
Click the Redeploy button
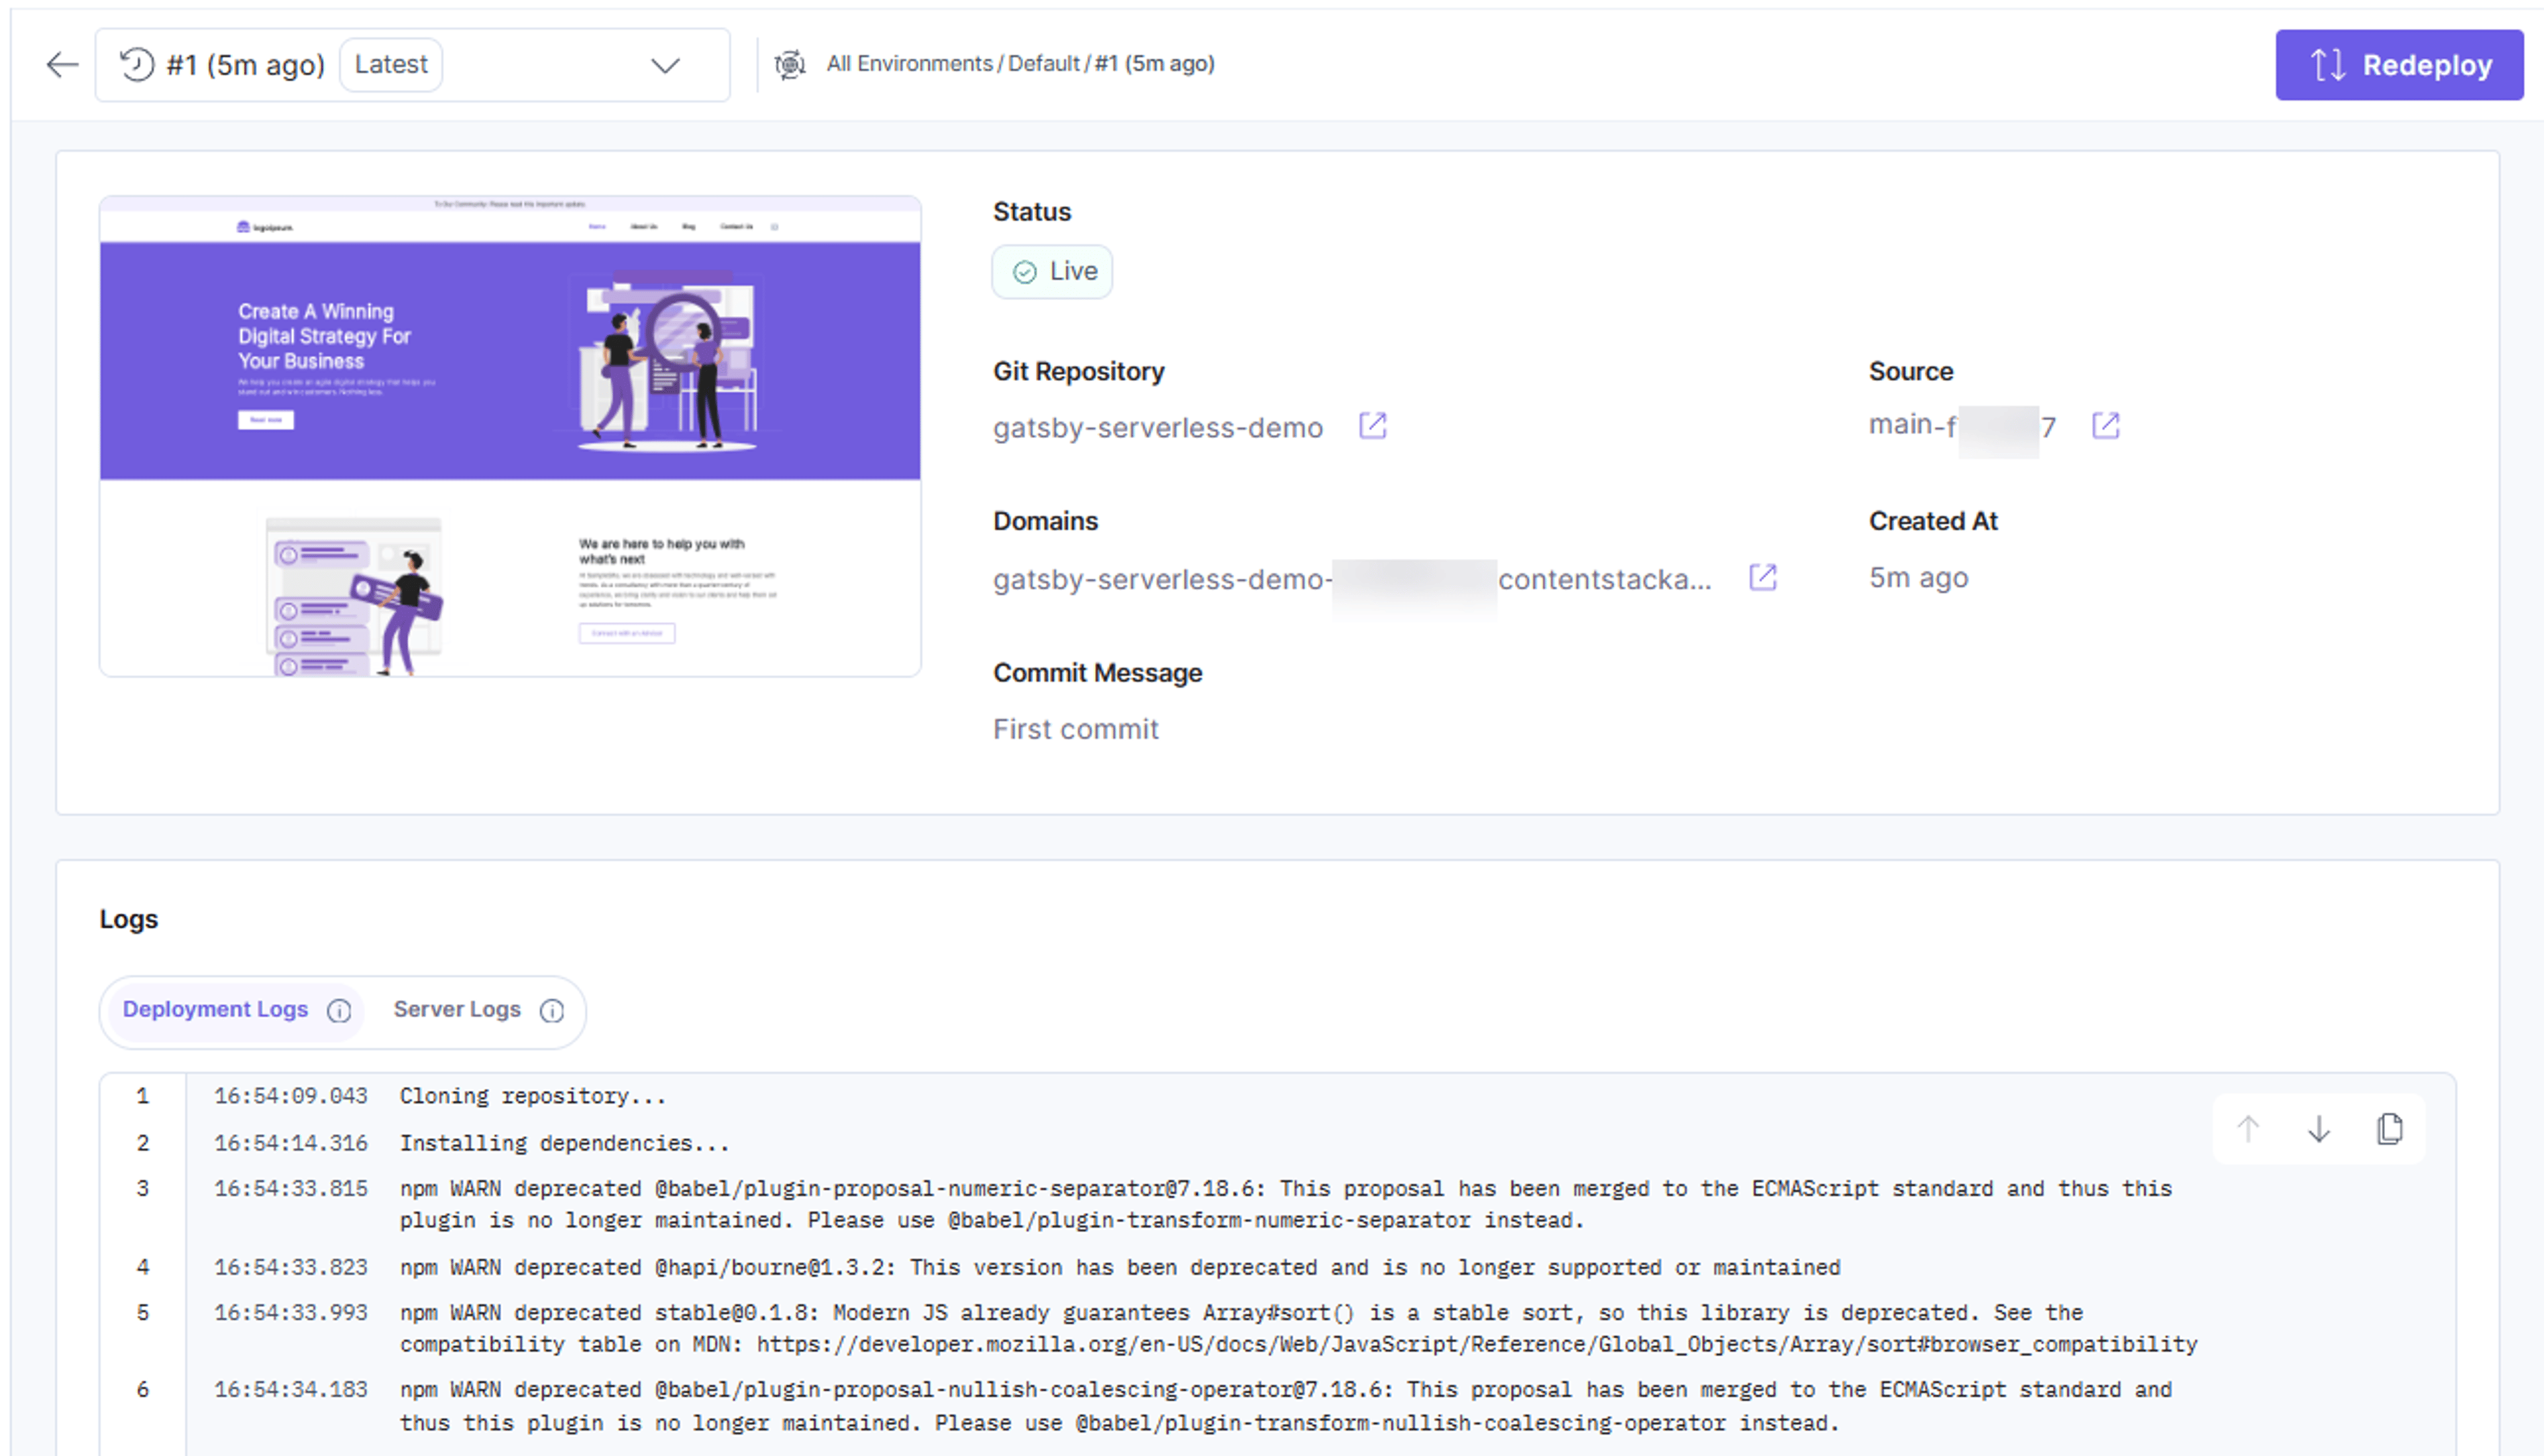(2399, 65)
